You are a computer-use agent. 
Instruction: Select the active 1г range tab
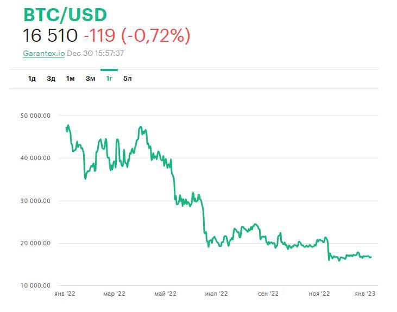tap(109, 79)
